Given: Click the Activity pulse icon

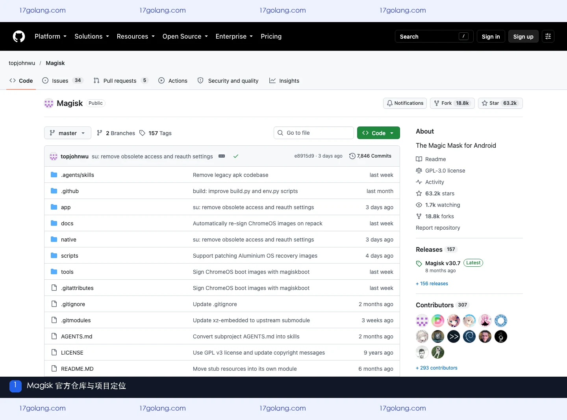Looking at the screenshot, I should 419,182.
